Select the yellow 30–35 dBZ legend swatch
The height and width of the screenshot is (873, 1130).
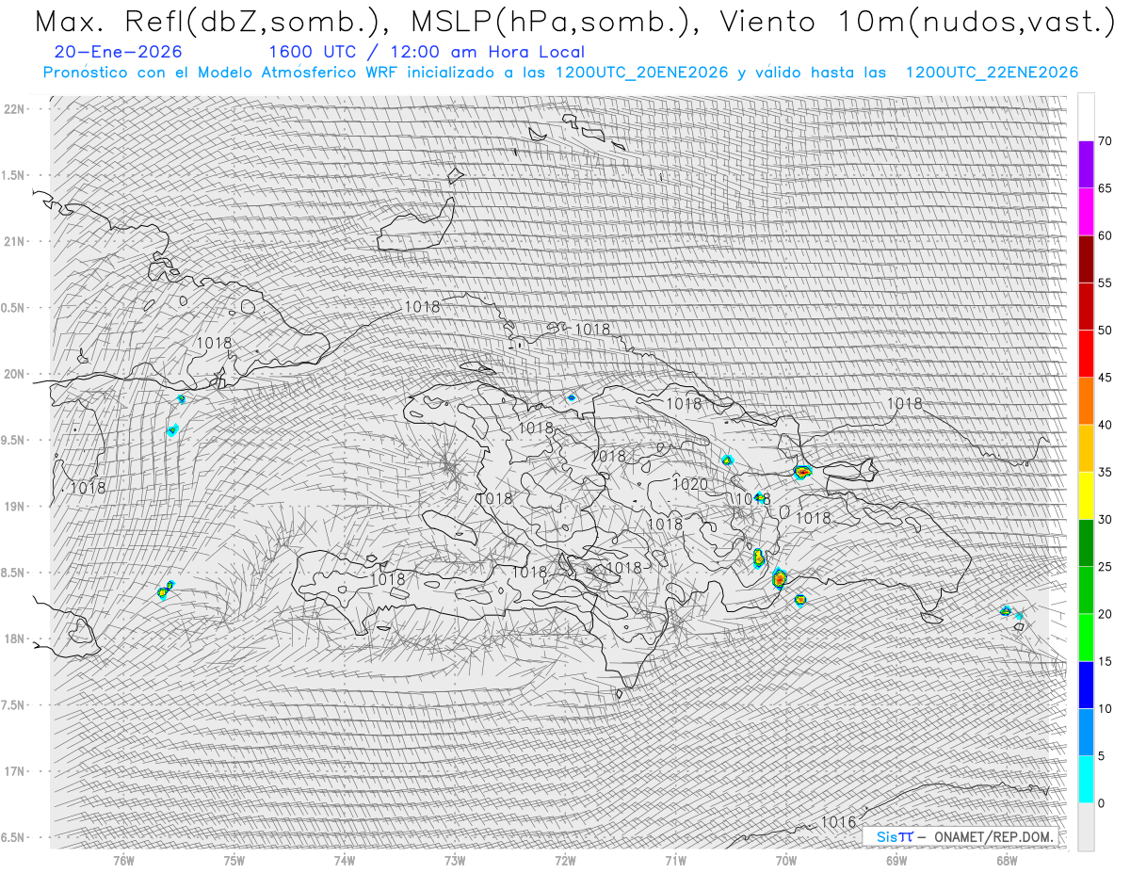point(1086,495)
